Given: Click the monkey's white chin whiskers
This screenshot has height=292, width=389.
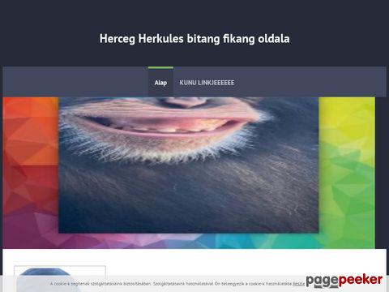Looking at the screenshot, I should 162,152.
